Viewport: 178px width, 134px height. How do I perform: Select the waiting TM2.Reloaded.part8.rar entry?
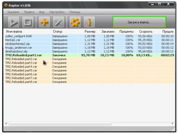click(90, 82)
